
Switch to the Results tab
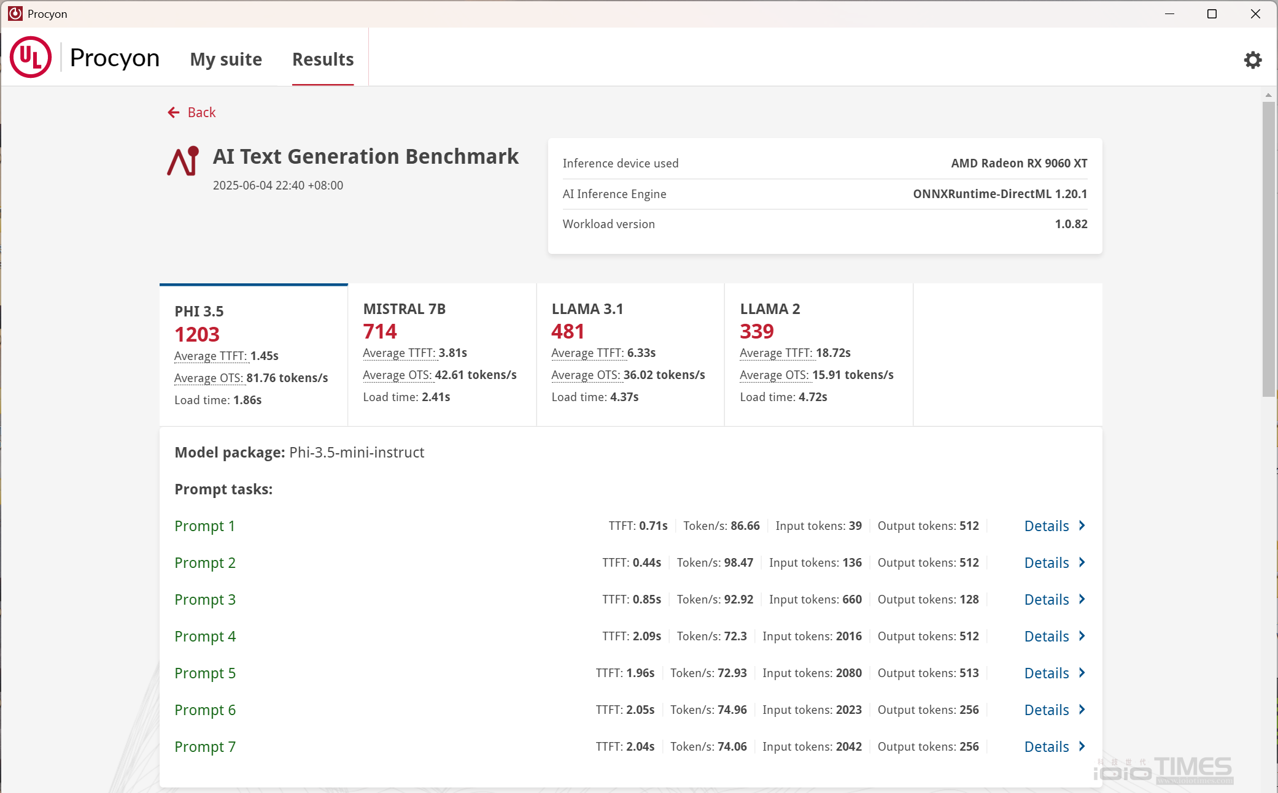(x=323, y=59)
